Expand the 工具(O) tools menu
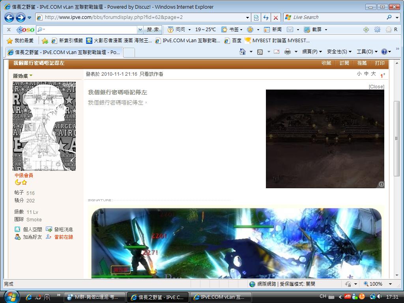The height and width of the screenshot is (303, 404). pyautogui.click(x=367, y=52)
